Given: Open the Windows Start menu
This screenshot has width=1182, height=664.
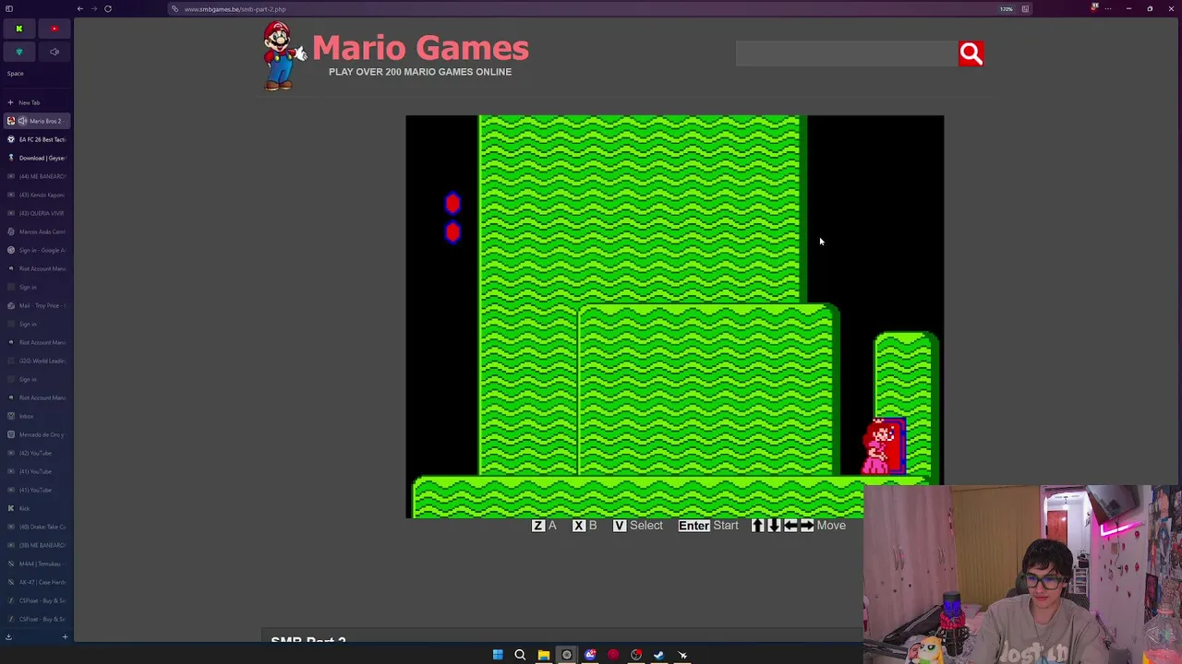Looking at the screenshot, I should (x=498, y=655).
